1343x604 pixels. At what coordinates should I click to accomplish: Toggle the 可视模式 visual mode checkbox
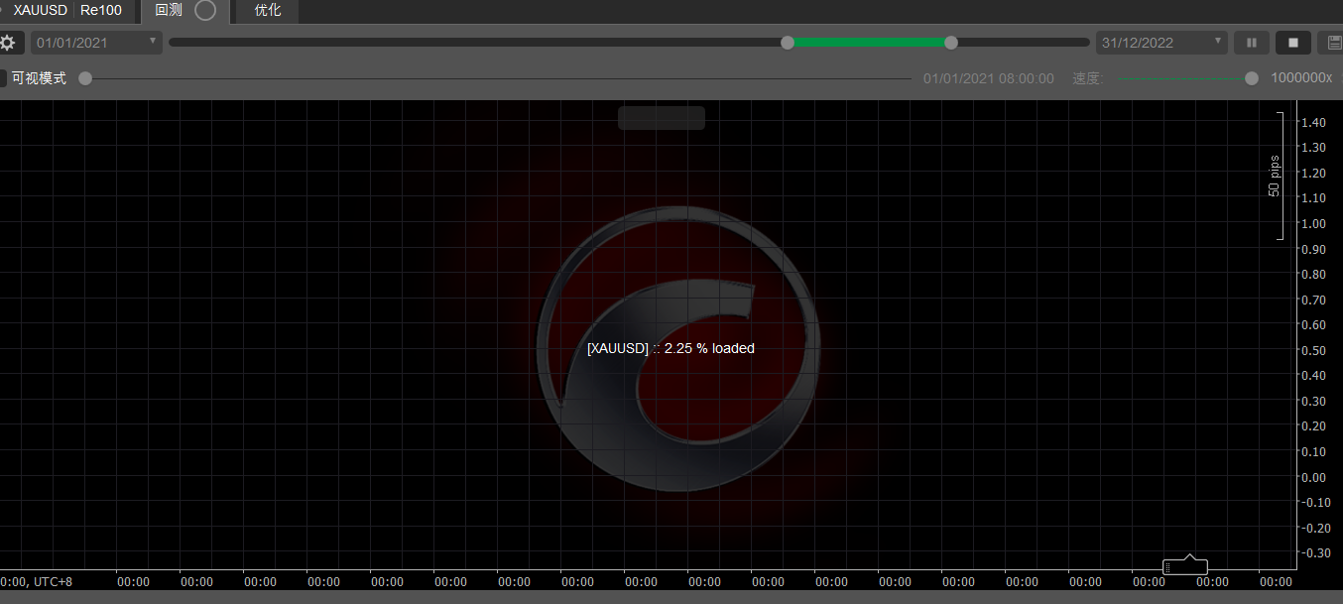tap(1, 77)
